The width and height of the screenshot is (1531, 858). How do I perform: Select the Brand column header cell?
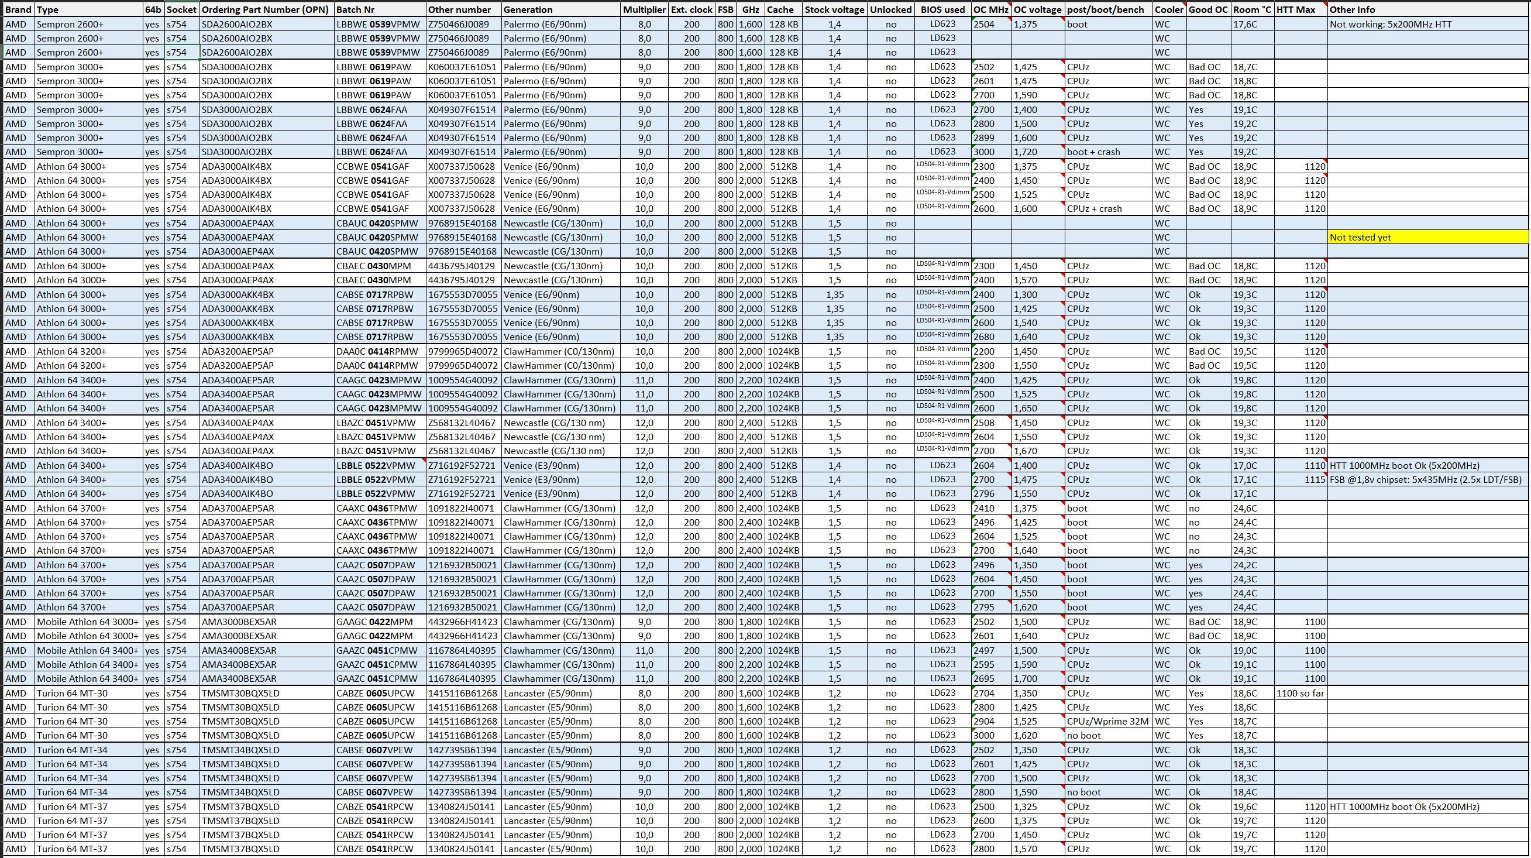click(x=18, y=9)
